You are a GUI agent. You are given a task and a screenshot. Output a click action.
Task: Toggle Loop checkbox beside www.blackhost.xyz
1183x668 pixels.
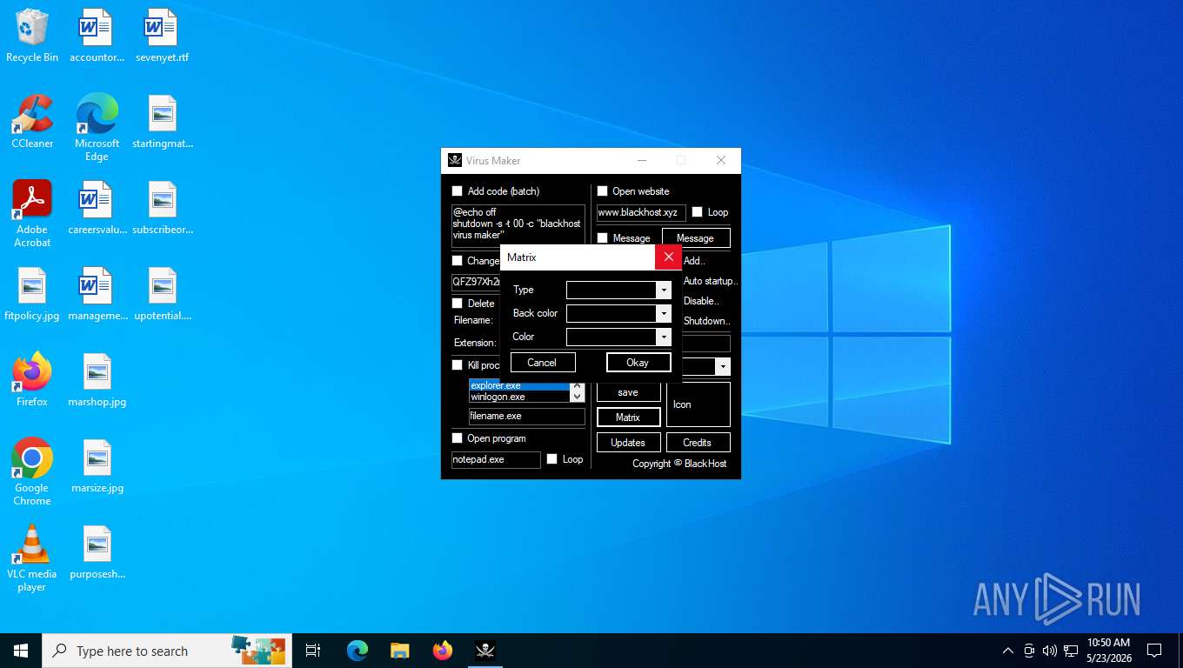coord(697,212)
